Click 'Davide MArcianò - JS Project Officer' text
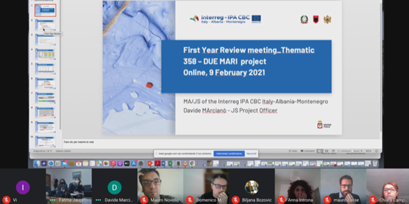 point(231,111)
